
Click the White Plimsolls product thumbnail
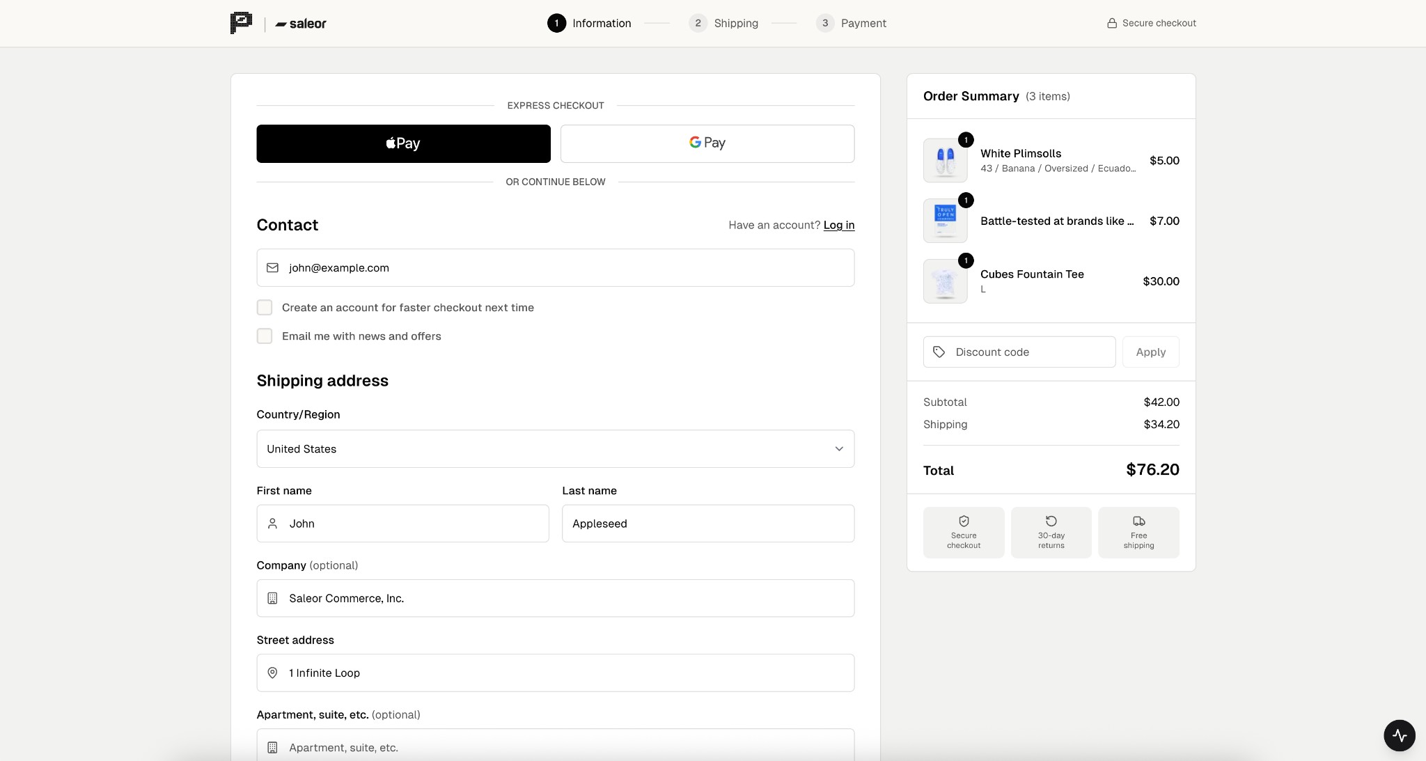click(945, 161)
